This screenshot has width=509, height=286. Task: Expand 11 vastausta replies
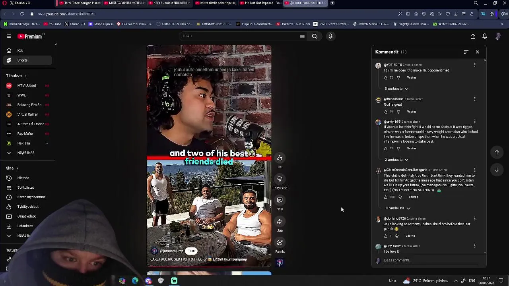pyautogui.click(x=397, y=208)
